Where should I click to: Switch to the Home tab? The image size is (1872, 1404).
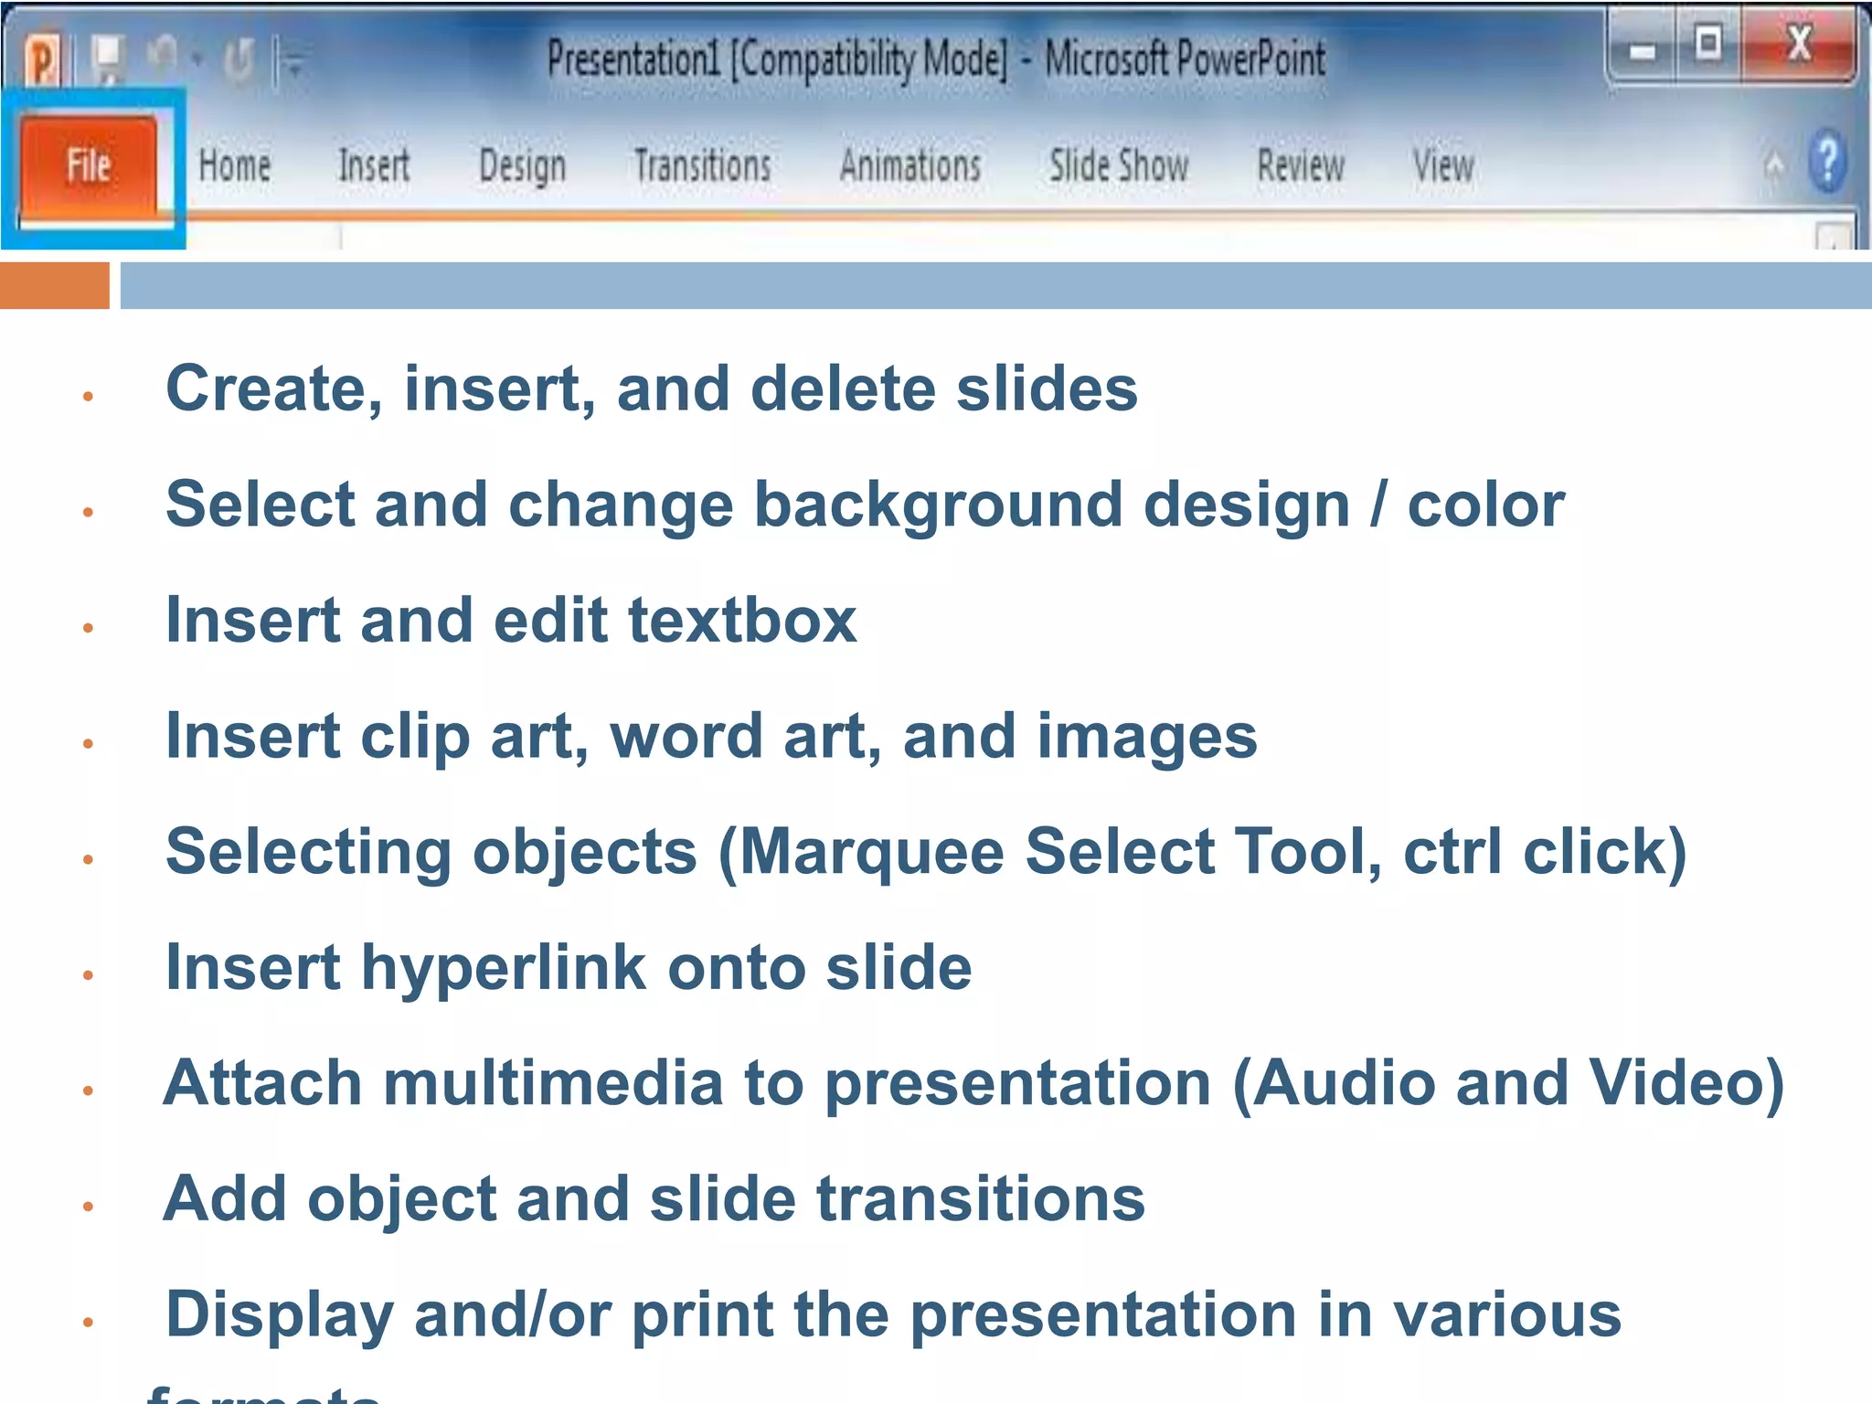(x=235, y=166)
